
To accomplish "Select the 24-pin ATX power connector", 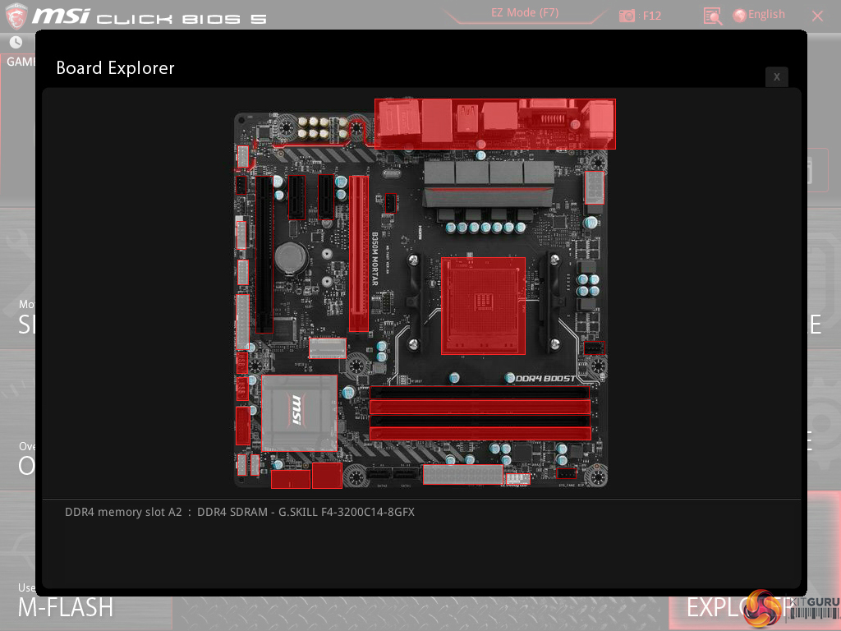I will click(x=462, y=474).
